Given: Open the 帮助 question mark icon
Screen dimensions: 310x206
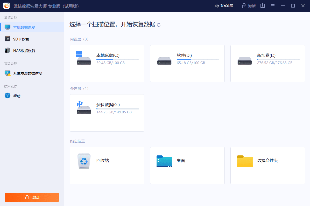Looking at the screenshot, I should pyautogui.click(x=7, y=95).
